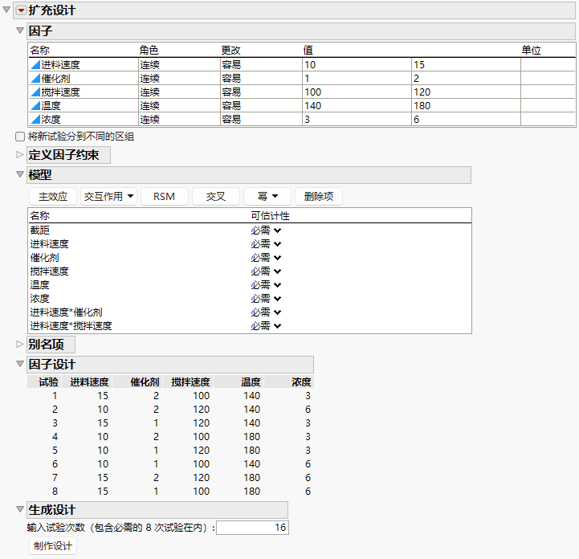Click the blue continuous icon beside 进料速度
Screen dimensions: 579x559
pyautogui.click(x=35, y=65)
